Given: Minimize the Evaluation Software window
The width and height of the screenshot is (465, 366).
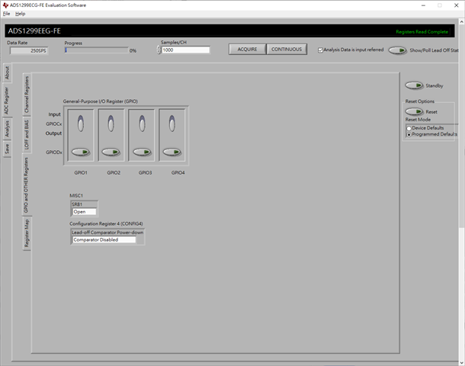Looking at the screenshot, I should pyautogui.click(x=424, y=5).
